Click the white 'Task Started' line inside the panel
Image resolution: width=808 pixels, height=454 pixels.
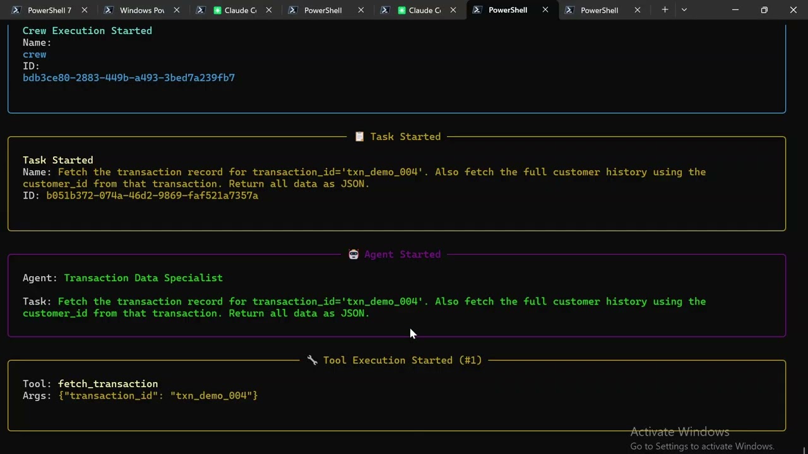click(58, 160)
